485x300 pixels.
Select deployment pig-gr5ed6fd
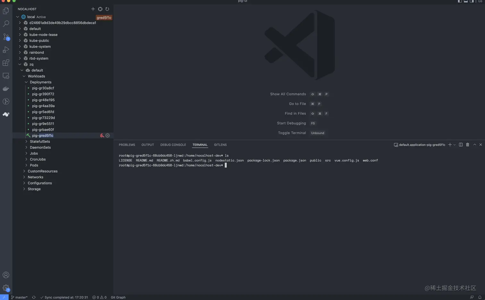pos(43,112)
